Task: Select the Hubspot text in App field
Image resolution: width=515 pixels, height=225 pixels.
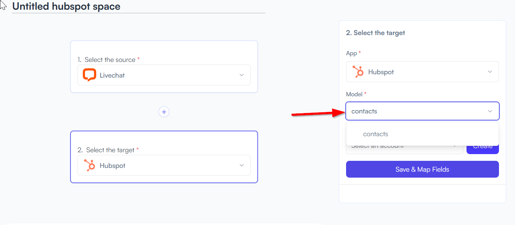Action: click(381, 72)
